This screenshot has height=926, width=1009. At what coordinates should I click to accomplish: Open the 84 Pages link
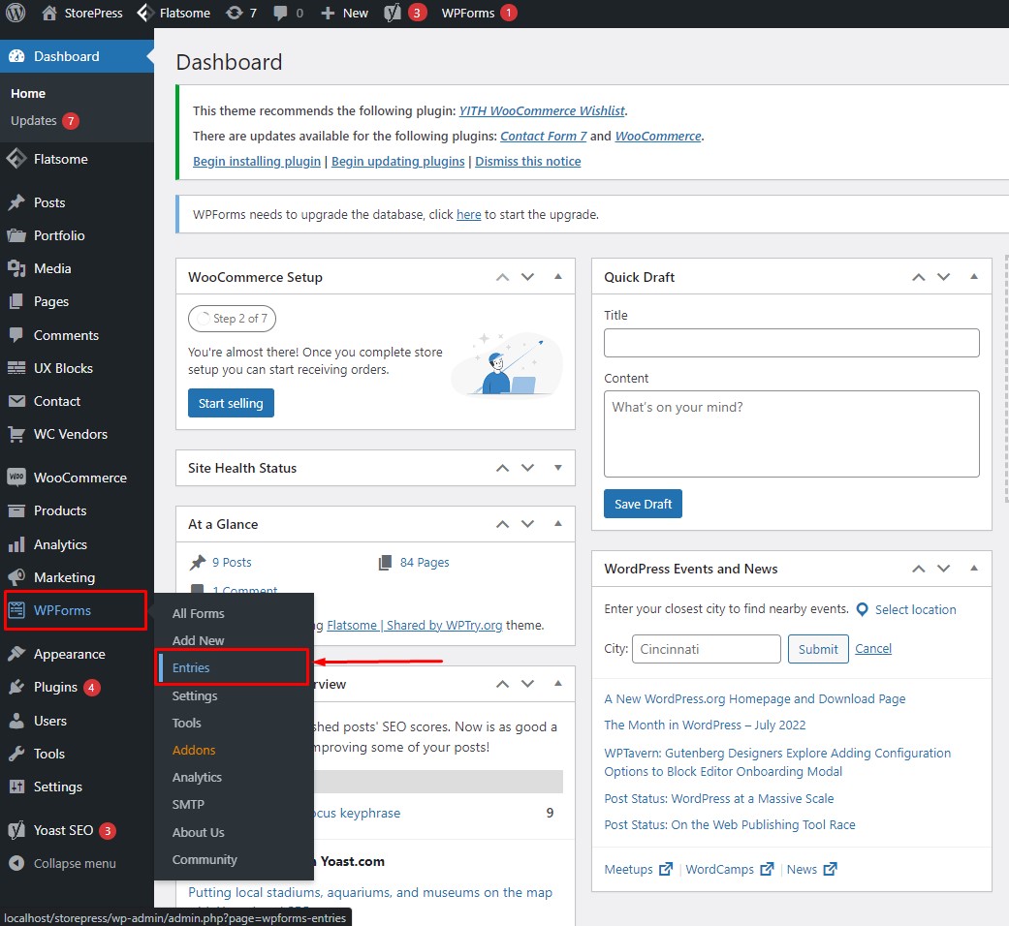coord(425,562)
